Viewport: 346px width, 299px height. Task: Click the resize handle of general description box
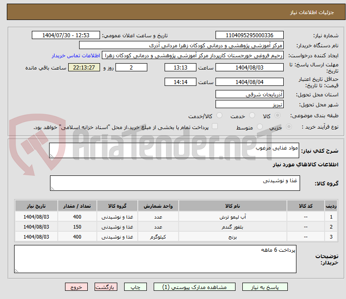tap(52, 156)
